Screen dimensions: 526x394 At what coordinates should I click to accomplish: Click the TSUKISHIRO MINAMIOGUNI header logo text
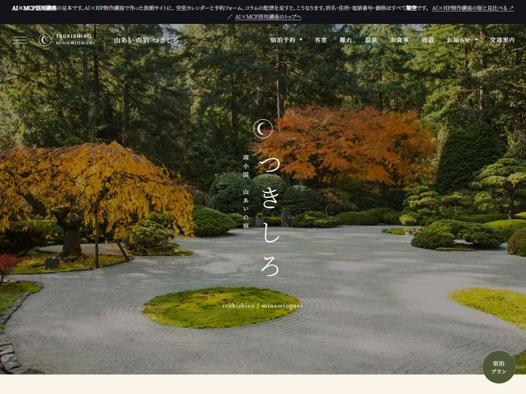point(75,40)
